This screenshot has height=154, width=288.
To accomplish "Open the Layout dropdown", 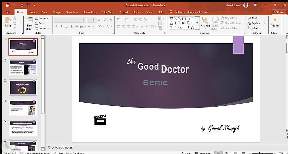I will 42,18.
